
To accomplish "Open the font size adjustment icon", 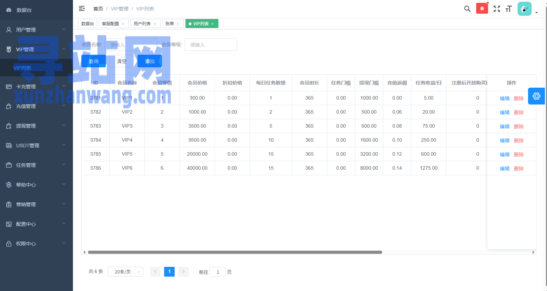I will 509,9.
